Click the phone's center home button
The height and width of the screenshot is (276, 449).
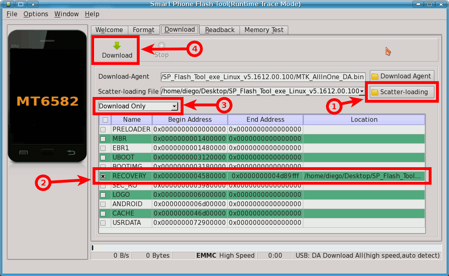click(47, 153)
